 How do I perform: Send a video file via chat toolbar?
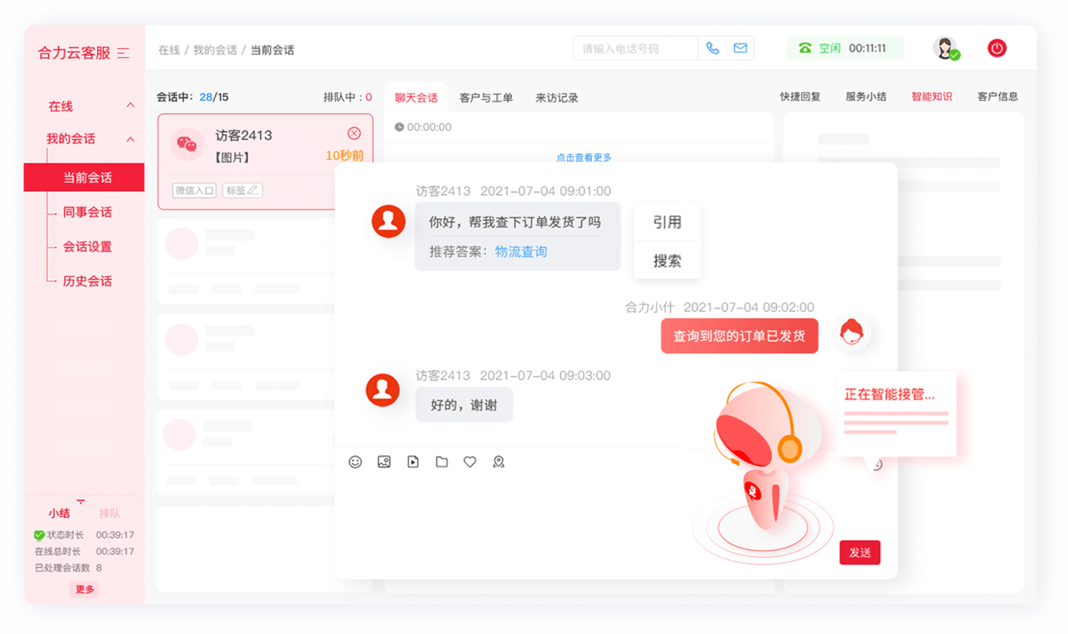tap(412, 462)
